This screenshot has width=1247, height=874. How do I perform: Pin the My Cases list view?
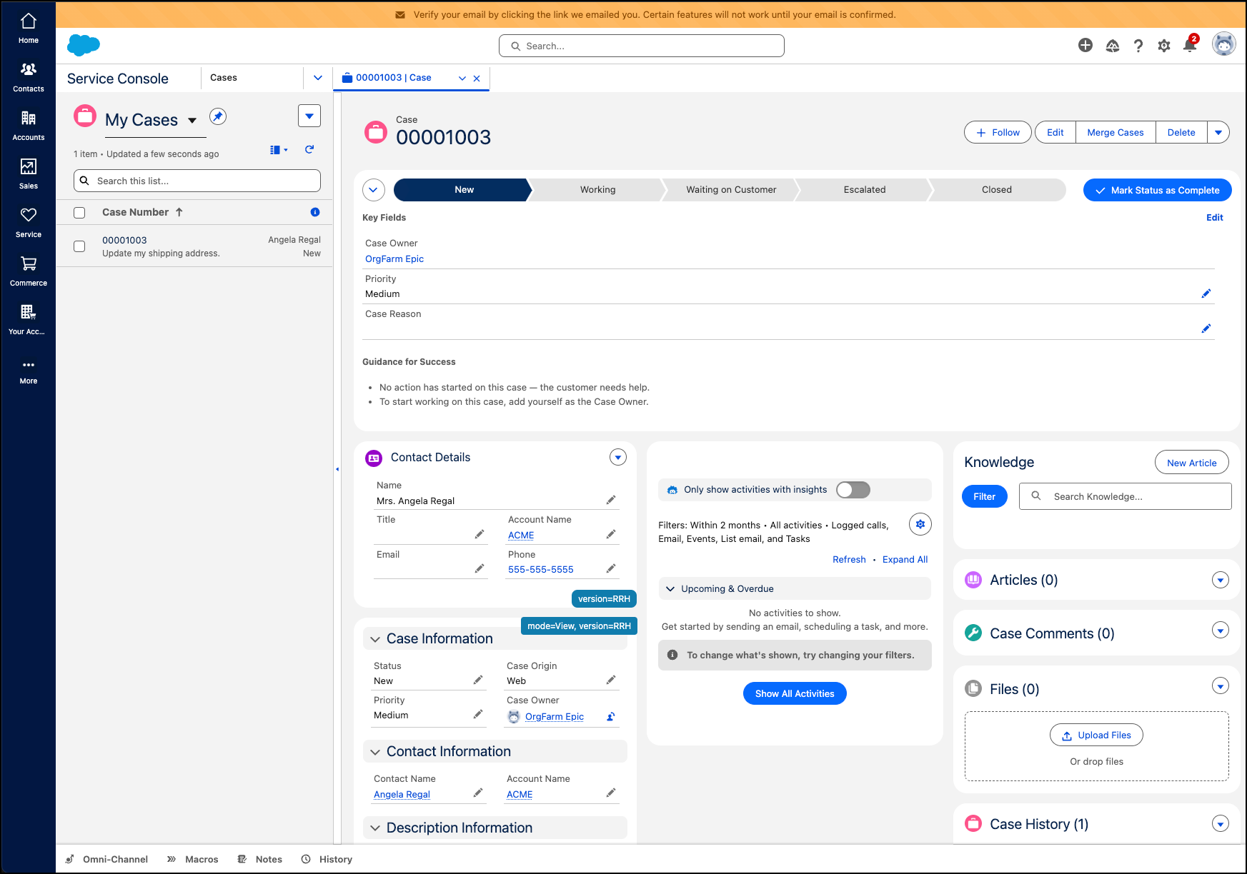(218, 116)
